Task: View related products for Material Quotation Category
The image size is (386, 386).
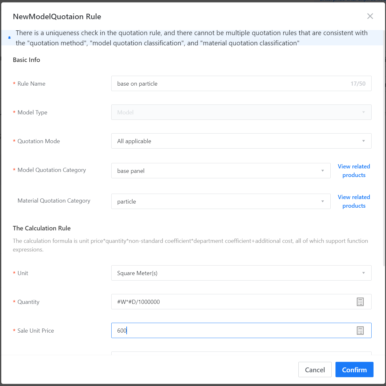Action: (x=354, y=201)
